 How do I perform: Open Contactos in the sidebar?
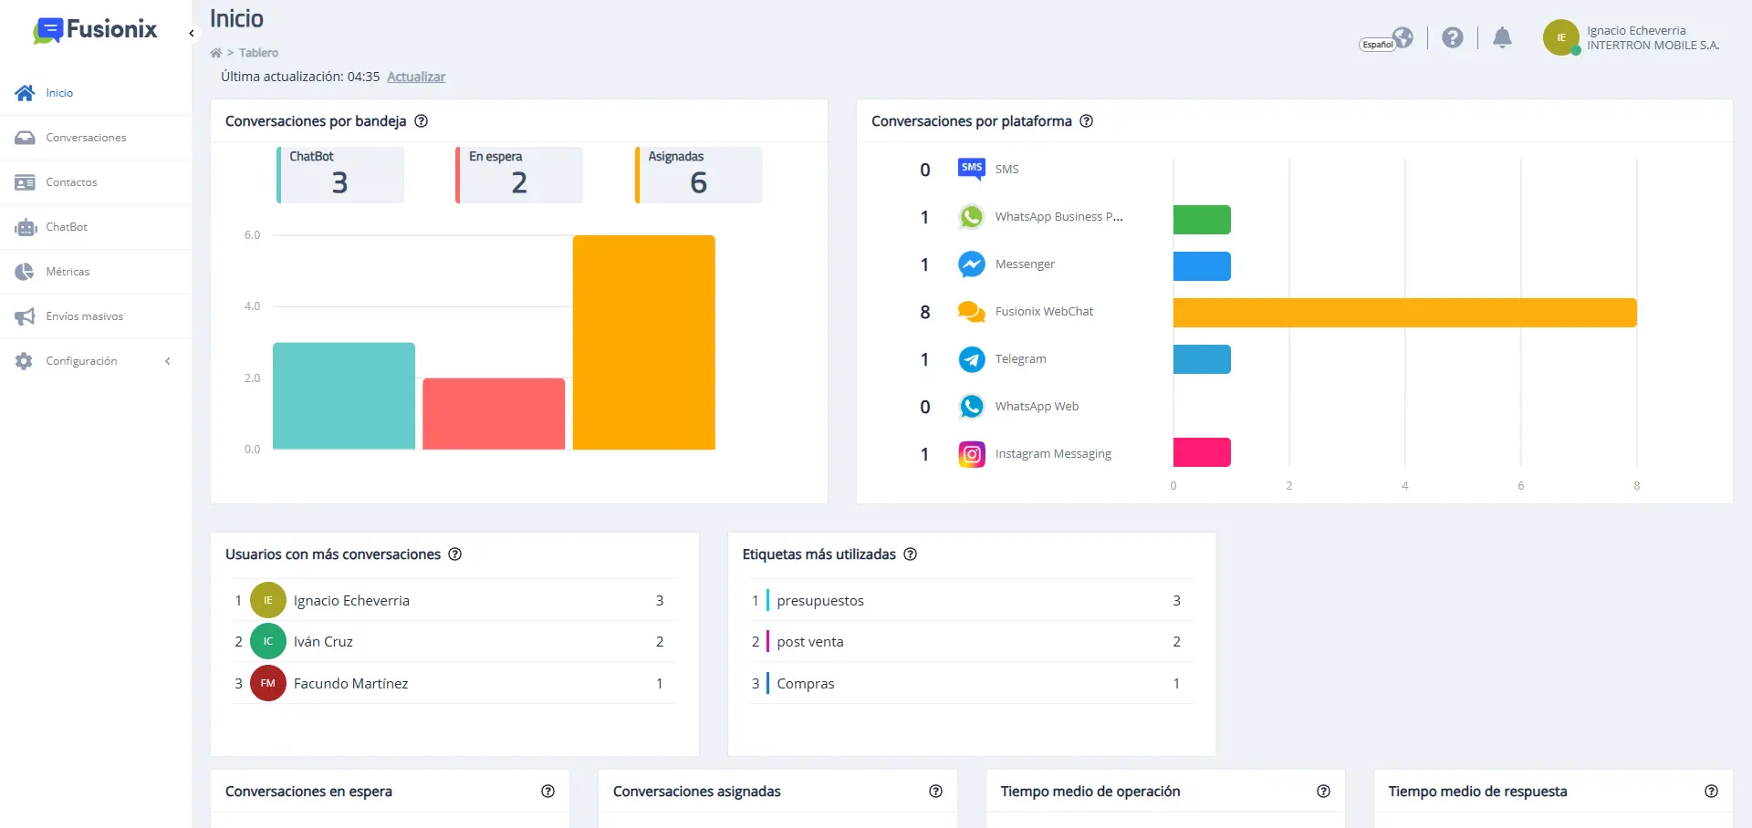(96, 182)
